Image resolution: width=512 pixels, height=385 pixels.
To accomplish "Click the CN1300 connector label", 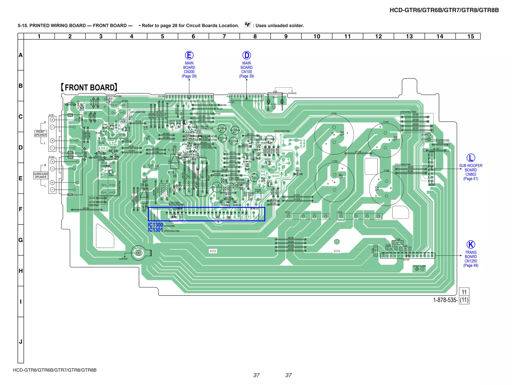I will [x=161, y=96].
